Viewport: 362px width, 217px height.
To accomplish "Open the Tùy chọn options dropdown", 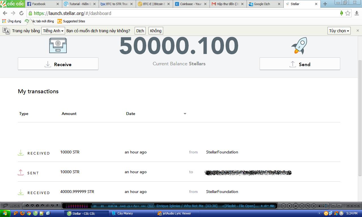I will click(339, 31).
